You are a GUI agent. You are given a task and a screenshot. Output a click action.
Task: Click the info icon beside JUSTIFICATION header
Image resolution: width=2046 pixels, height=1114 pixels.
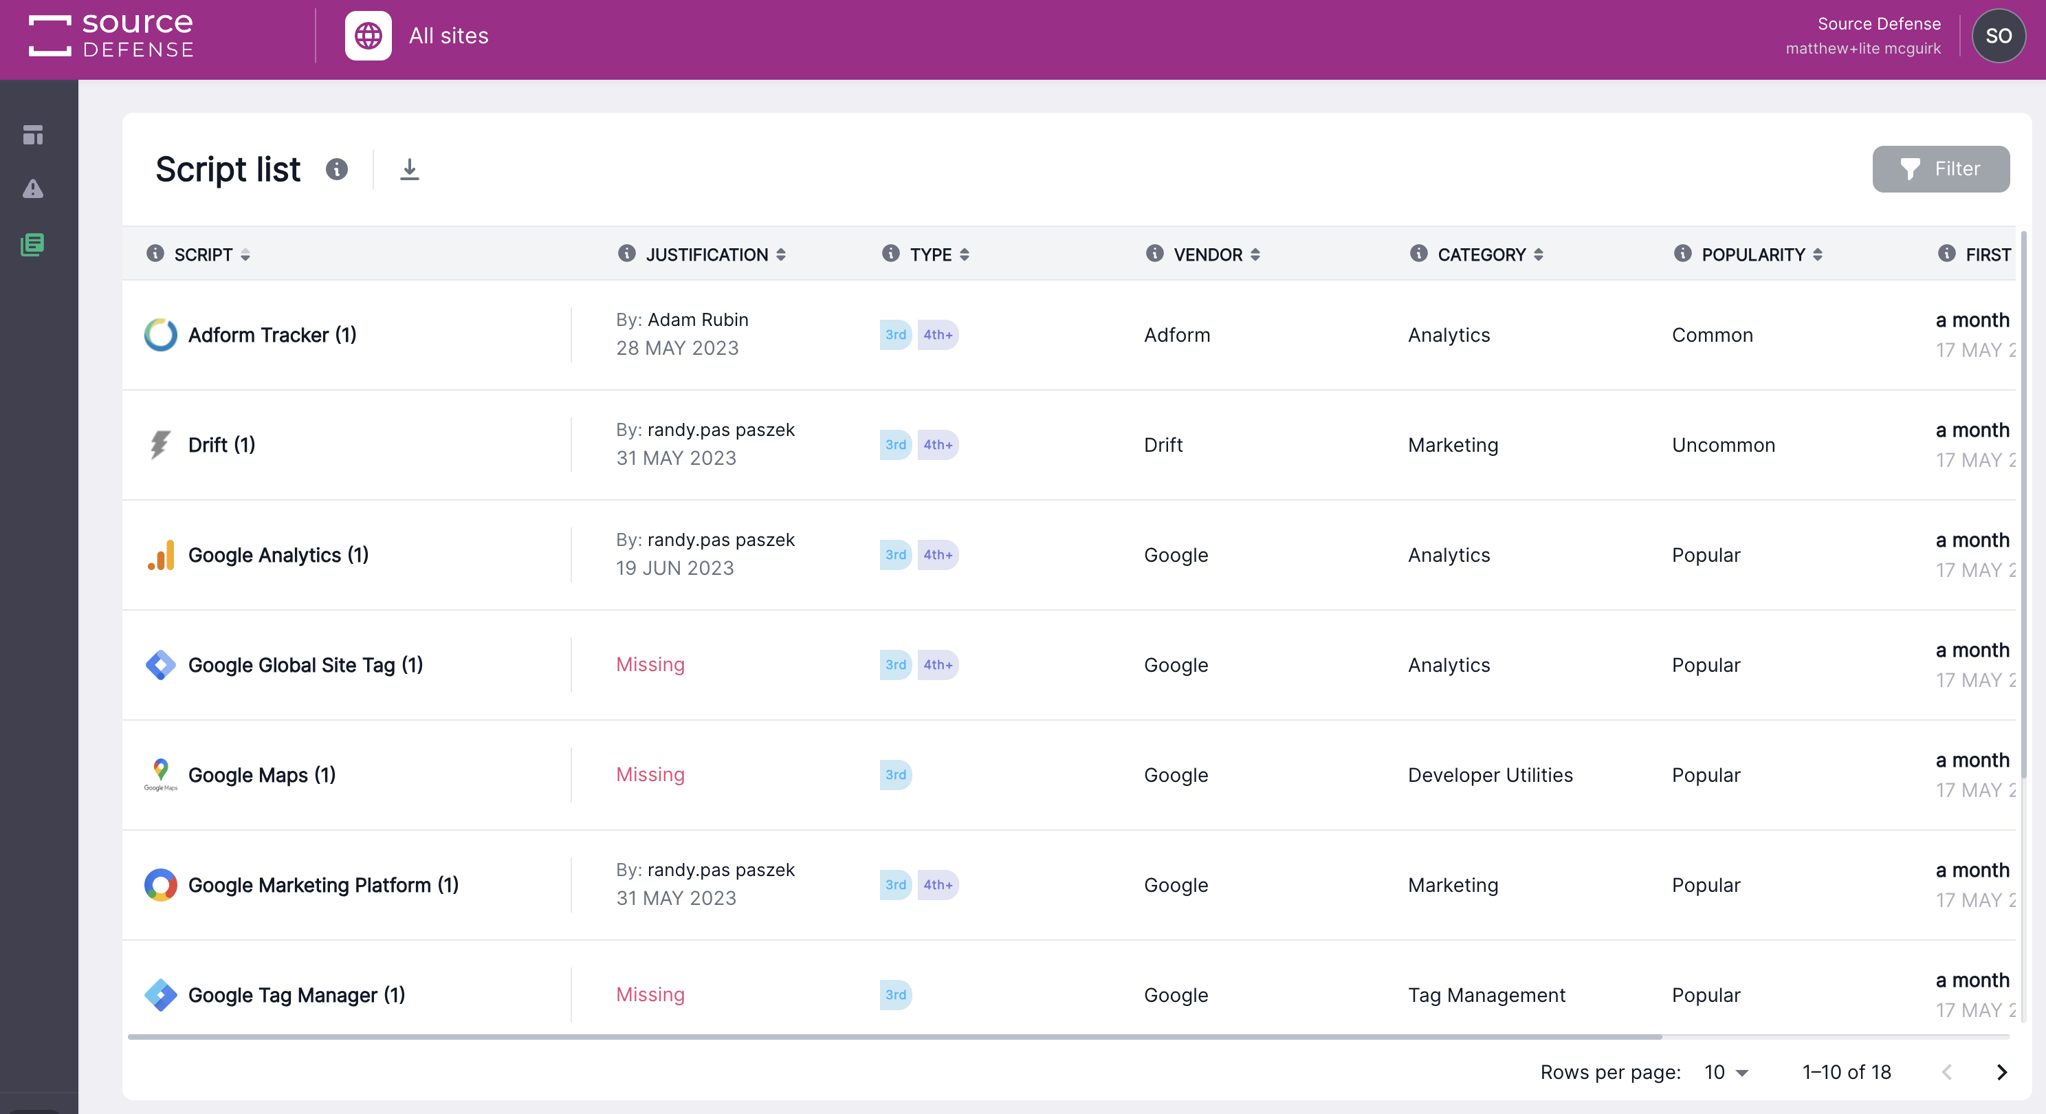click(x=627, y=254)
